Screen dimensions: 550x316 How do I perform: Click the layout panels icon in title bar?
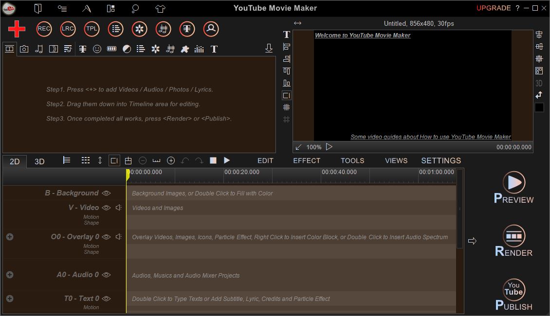pos(111,8)
